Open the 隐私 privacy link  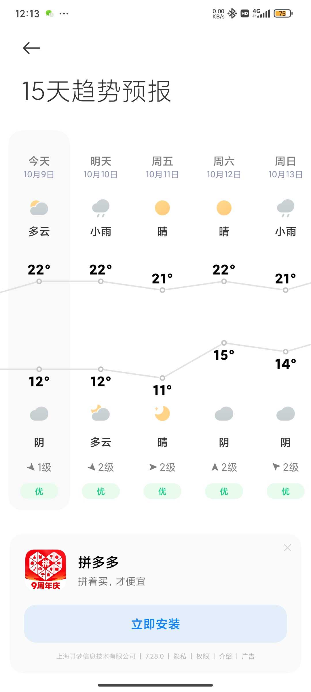point(180,656)
